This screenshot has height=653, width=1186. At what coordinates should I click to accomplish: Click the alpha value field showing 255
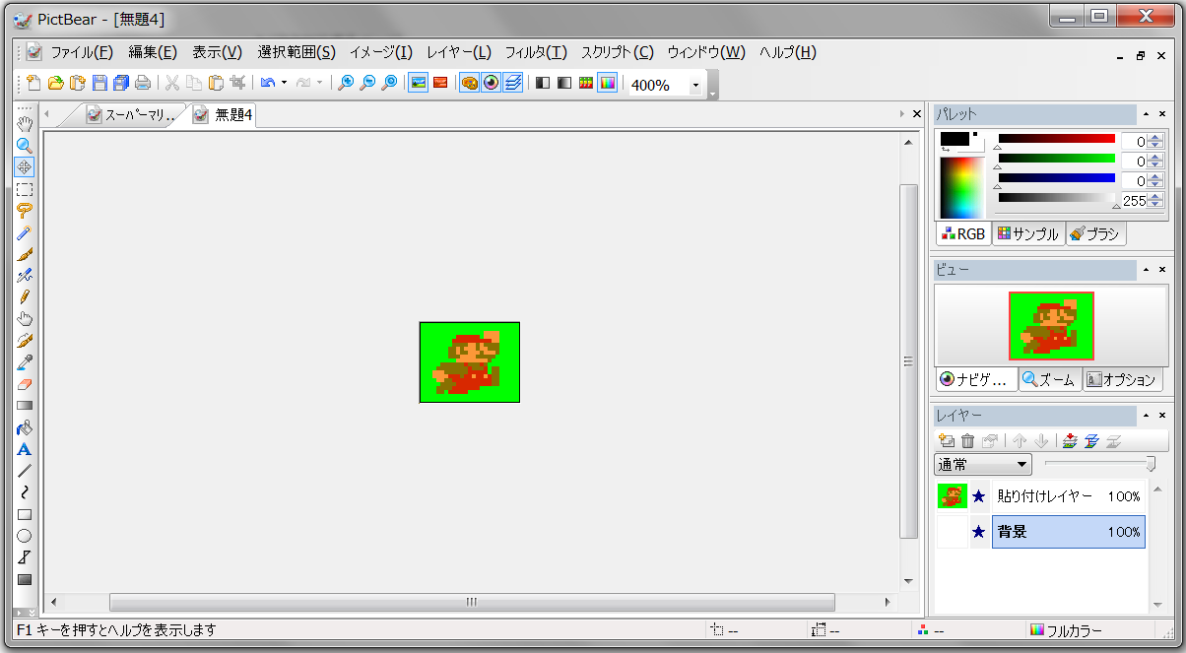pos(1135,201)
